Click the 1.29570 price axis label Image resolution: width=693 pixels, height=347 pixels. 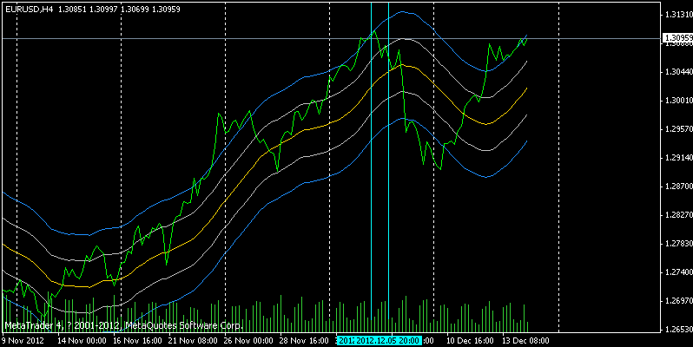point(678,129)
